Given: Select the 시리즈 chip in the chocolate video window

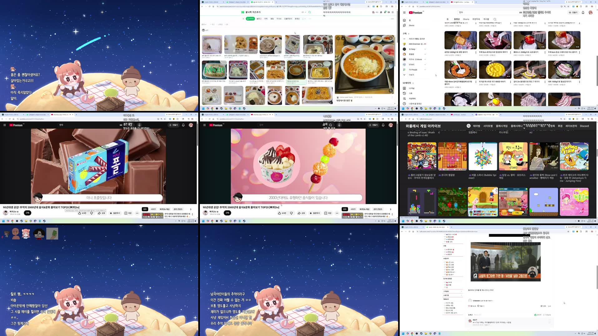Looking at the screenshot, I should click(153, 209).
